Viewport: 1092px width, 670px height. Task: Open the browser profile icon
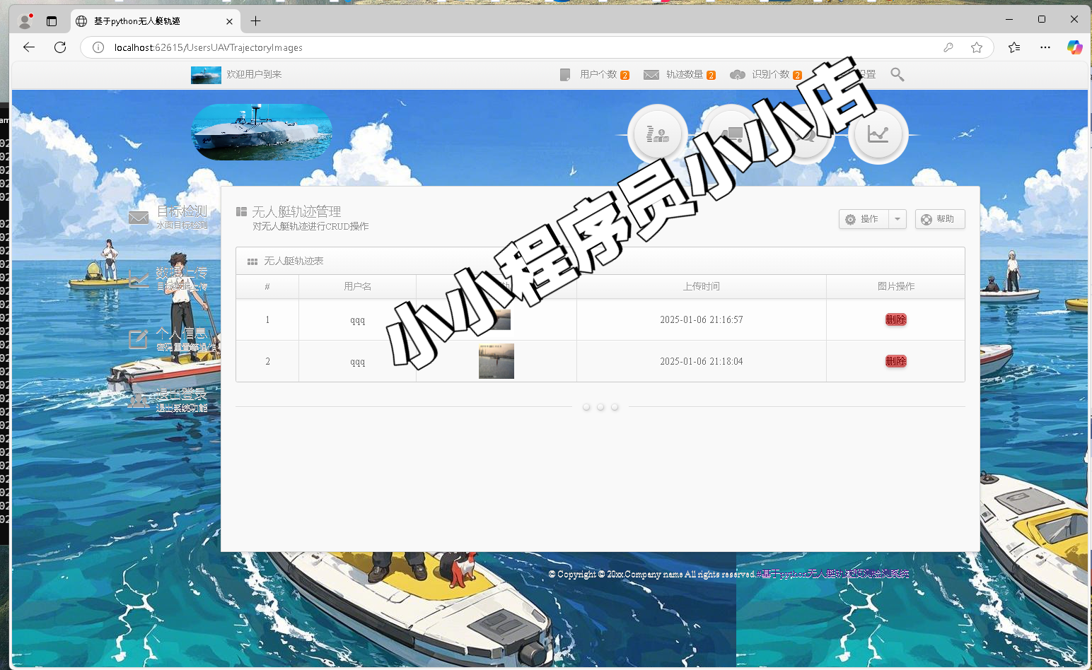point(25,21)
